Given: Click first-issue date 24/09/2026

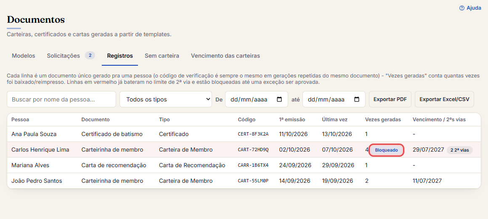Looking at the screenshot, I should tap(295, 165).
